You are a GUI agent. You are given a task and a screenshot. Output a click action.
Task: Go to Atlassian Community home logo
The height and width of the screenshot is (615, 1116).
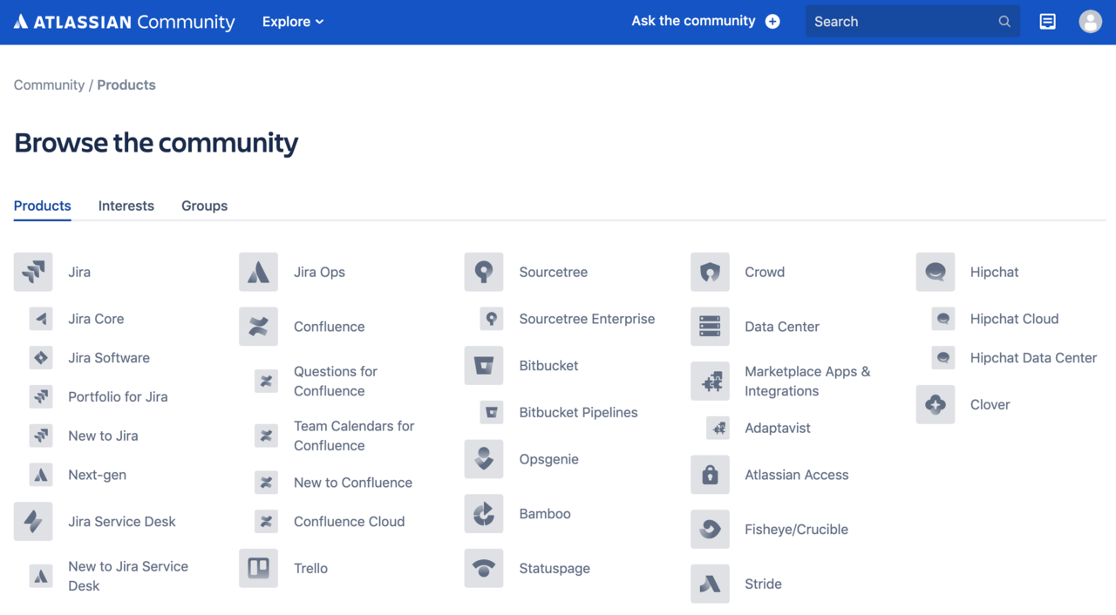coord(125,22)
